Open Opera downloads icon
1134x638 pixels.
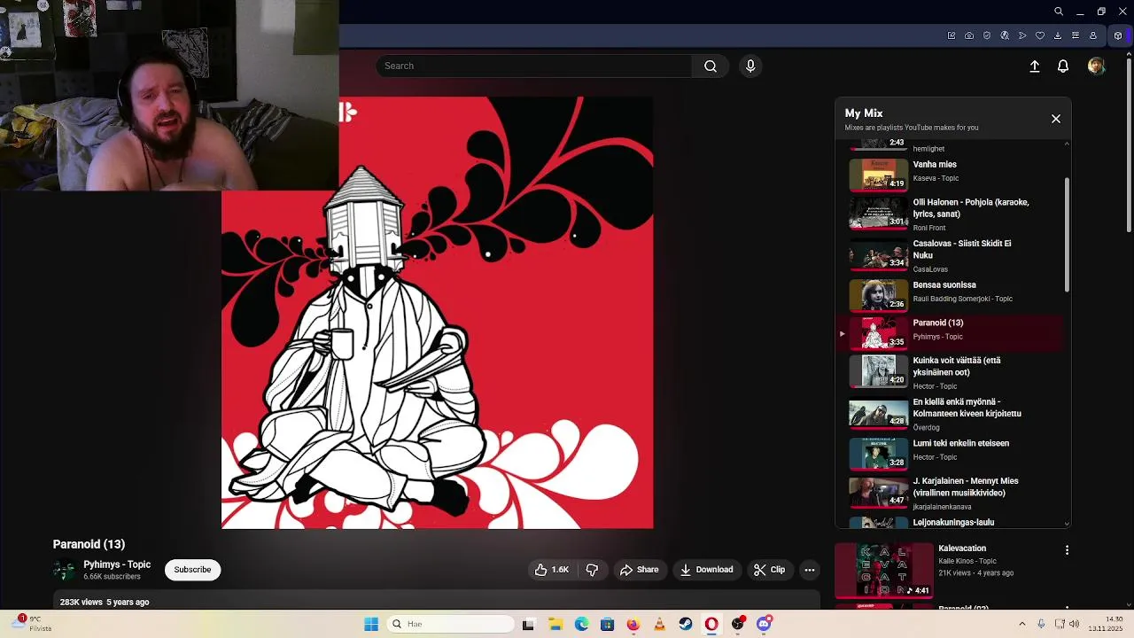pos(1058,35)
